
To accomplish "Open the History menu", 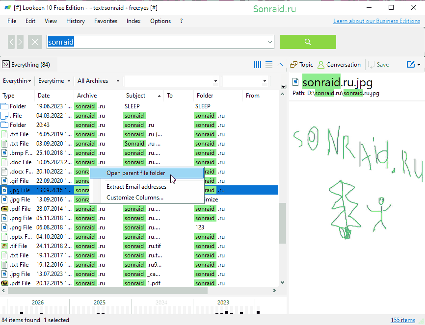I will [76, 21].
